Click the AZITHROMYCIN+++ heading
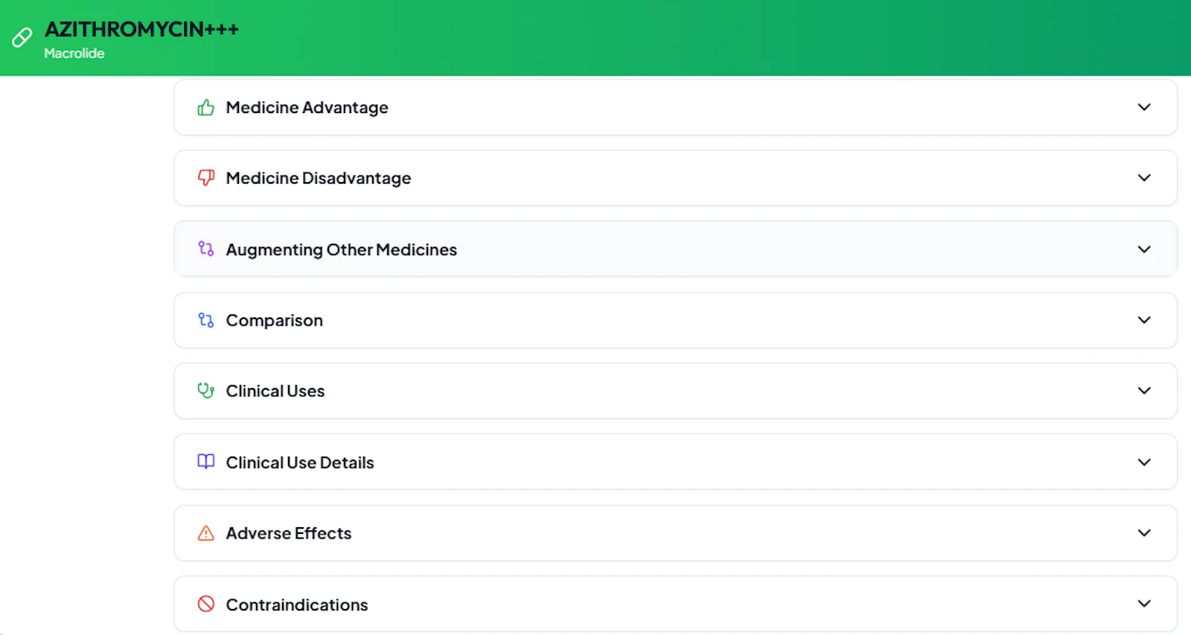Screen dimensions: 1191x635 click(x=142, y=29)
